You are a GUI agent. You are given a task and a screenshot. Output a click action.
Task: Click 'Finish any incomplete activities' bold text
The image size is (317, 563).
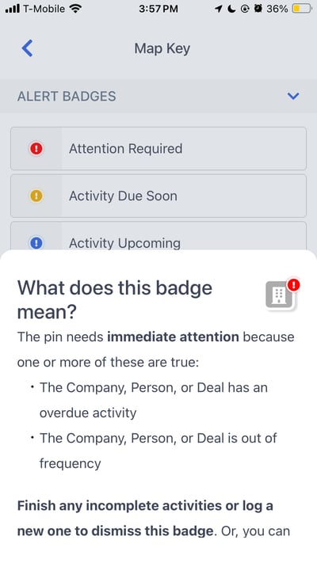point(115,505)
